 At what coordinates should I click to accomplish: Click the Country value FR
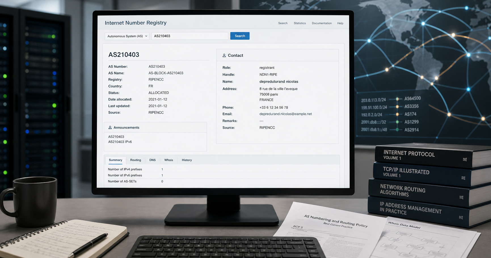[151, 86]
